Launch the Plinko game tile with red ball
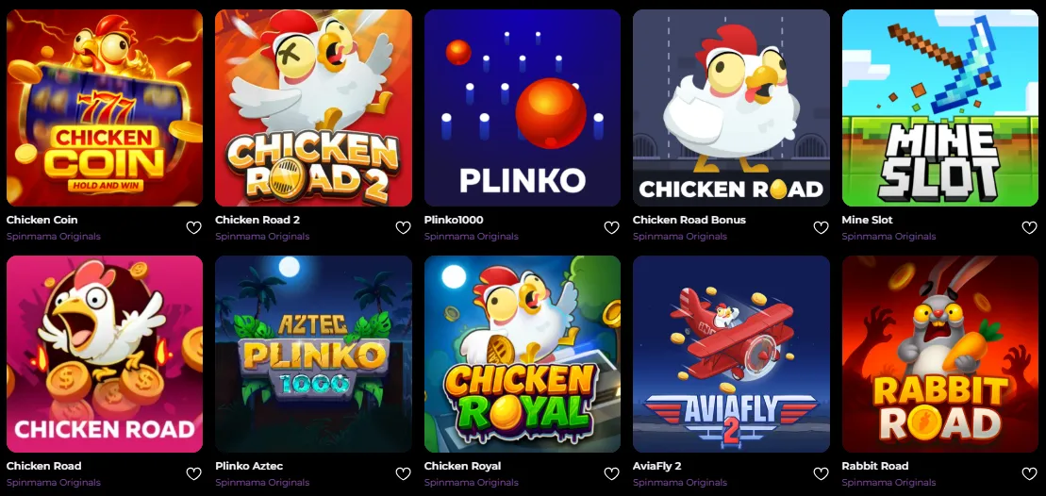The image size is (1046, 496). tap(523, 108)
